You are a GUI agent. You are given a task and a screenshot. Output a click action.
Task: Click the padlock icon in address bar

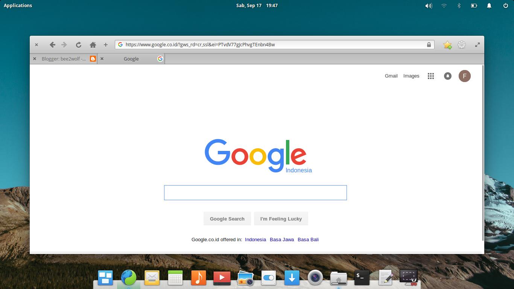point(429,44)
